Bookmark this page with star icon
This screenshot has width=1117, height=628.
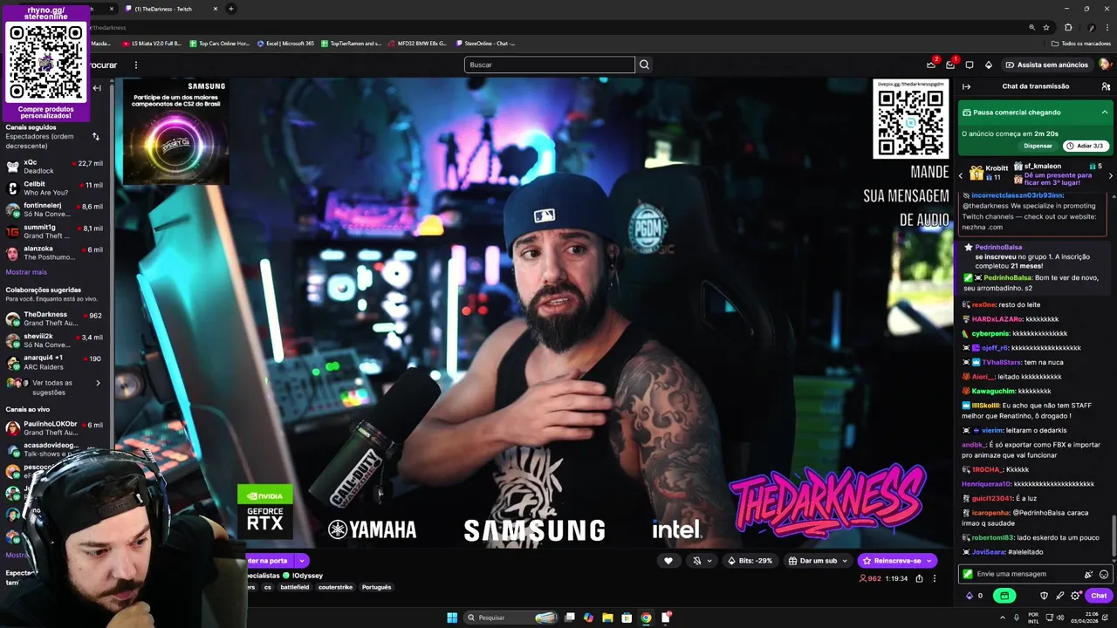pyautogui.click(x=1046, y=27)
